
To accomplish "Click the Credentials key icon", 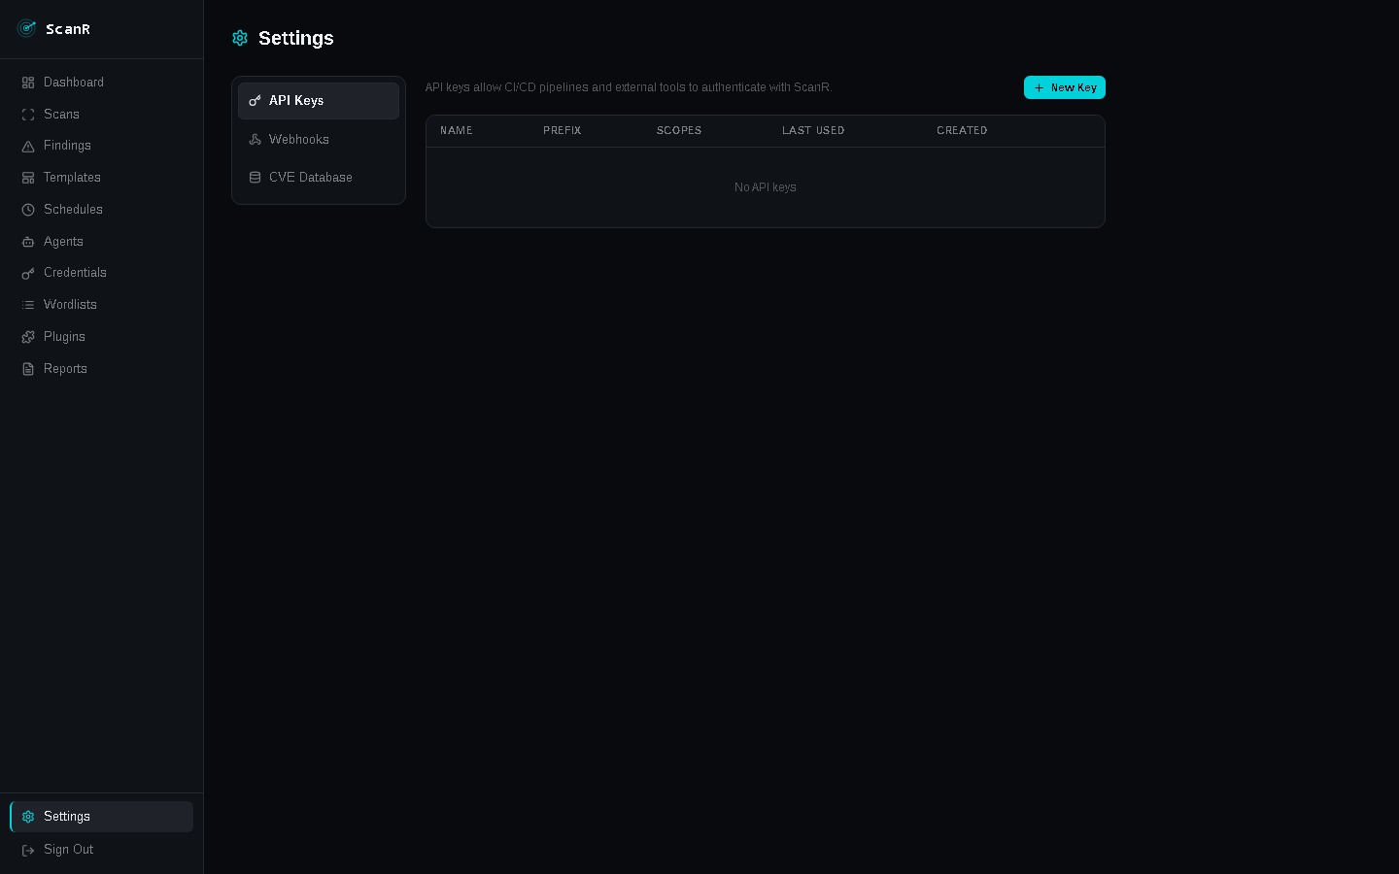I will pyautogui.click(x=28, y=273).
